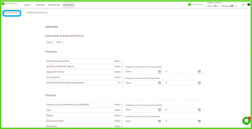252x129 pixels.
Task: Open calendar for initiative end date Entre
Action: point(159,121)
